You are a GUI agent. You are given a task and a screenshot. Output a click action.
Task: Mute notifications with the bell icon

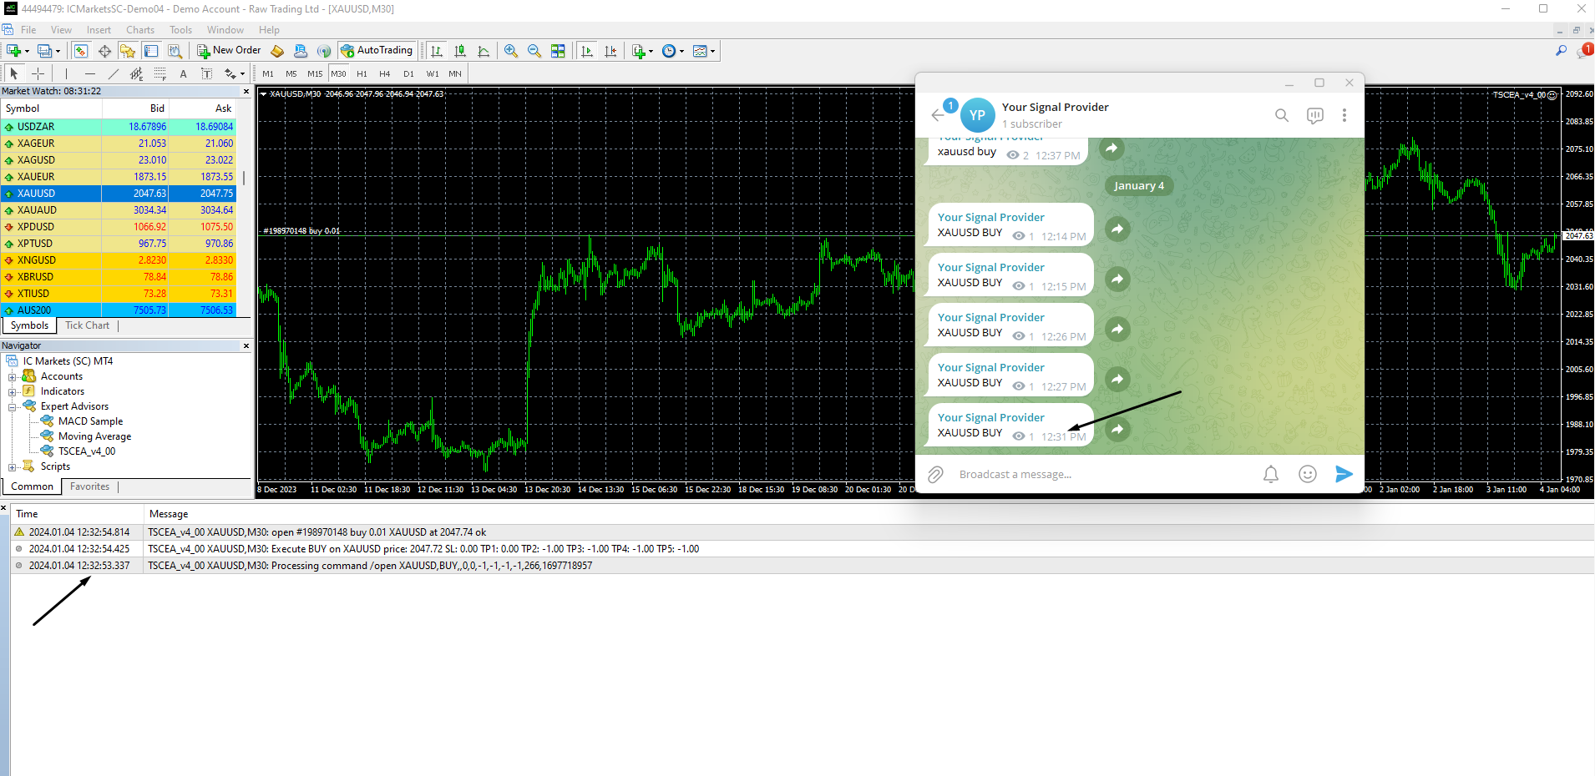[1270, 474]
